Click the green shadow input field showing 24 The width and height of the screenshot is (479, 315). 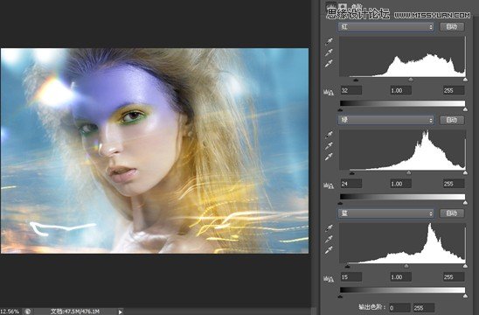coord(351,184)
